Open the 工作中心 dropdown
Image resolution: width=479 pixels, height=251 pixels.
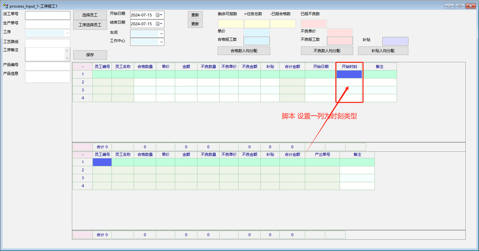tap(161, 42)
